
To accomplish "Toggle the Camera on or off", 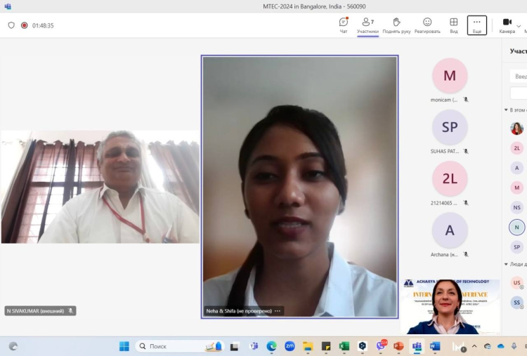I will [x=507, y=25].
